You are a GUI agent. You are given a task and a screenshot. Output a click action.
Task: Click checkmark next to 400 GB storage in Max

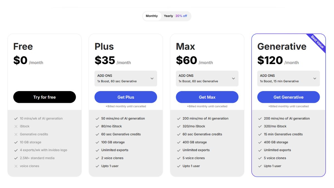[x=178, y=142]
